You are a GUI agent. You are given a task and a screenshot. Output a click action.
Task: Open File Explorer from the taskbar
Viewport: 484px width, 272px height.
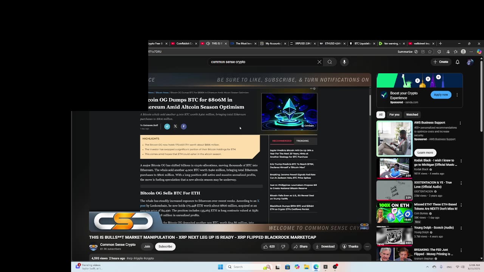pos(306,267)
